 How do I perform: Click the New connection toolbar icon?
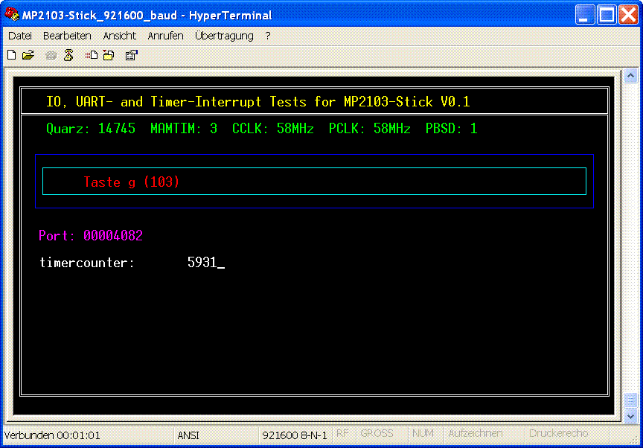click(11, 55)
